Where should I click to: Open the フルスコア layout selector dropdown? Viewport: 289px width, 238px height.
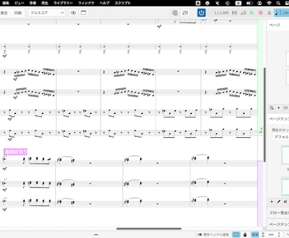pyautogui.click(x=47, y=13)
